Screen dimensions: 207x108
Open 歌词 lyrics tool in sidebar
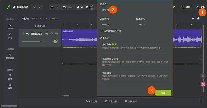click(10, 36)
